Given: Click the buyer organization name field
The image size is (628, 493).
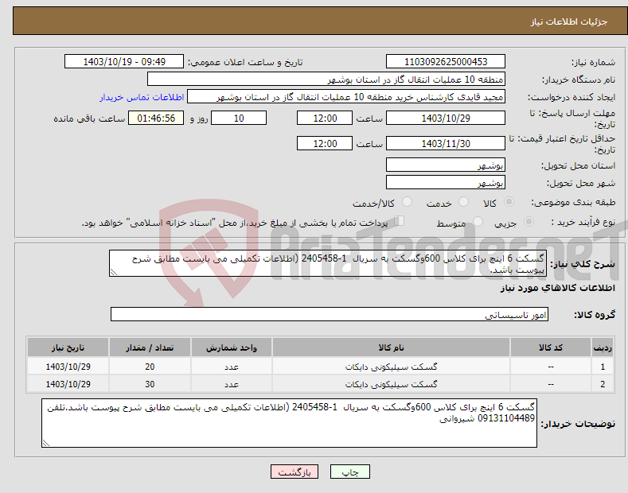Looking at the screenshot, I should coord(326,80).
